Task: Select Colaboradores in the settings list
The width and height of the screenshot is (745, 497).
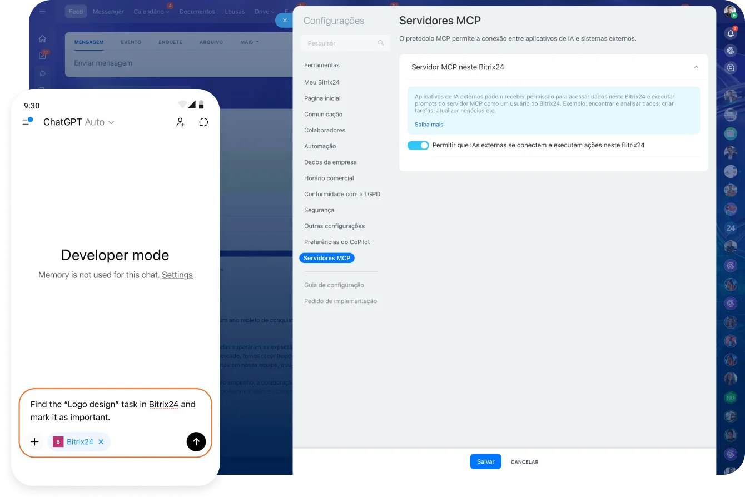Action: [x=325, y=130]
